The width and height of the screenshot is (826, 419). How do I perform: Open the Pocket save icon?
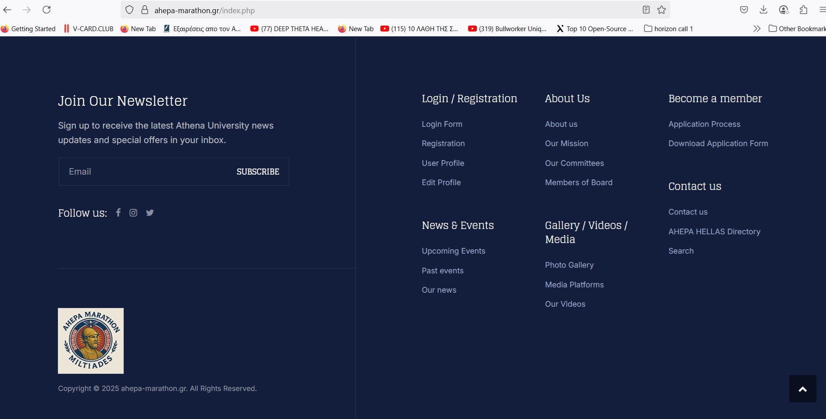tap(744, 10)
